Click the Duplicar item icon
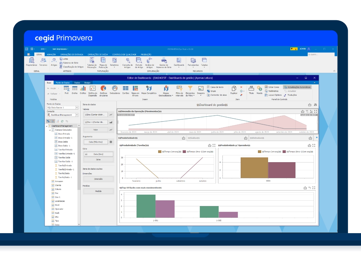Screen dimensions: 361x271 coord(234,90)
